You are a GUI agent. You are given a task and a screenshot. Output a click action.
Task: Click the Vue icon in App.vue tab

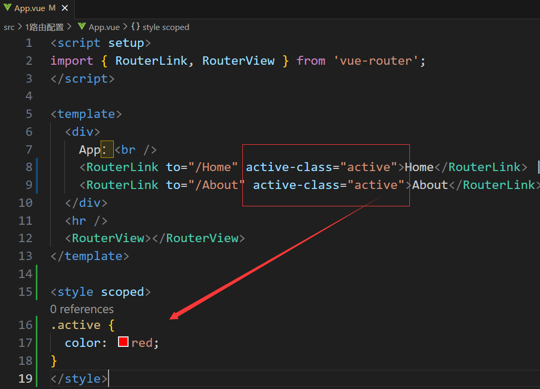pyautogui.click(x=7, y=7)
